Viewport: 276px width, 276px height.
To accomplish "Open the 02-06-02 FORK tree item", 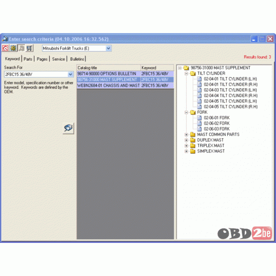I will [217, 123].
